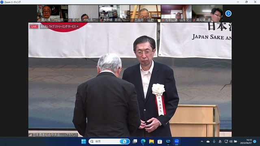Select the 大阪府 山野 participant thumbnail

click(145, 13)
